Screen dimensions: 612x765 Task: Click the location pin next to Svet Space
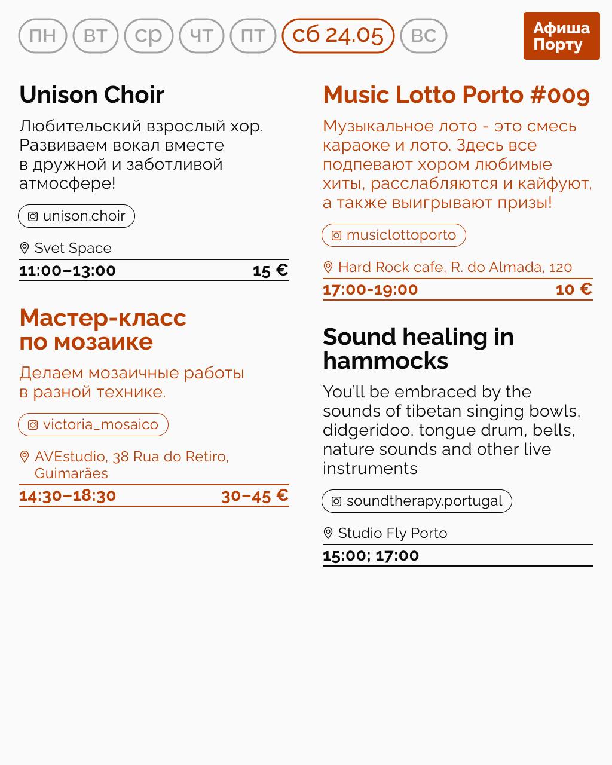click(25, 248)
